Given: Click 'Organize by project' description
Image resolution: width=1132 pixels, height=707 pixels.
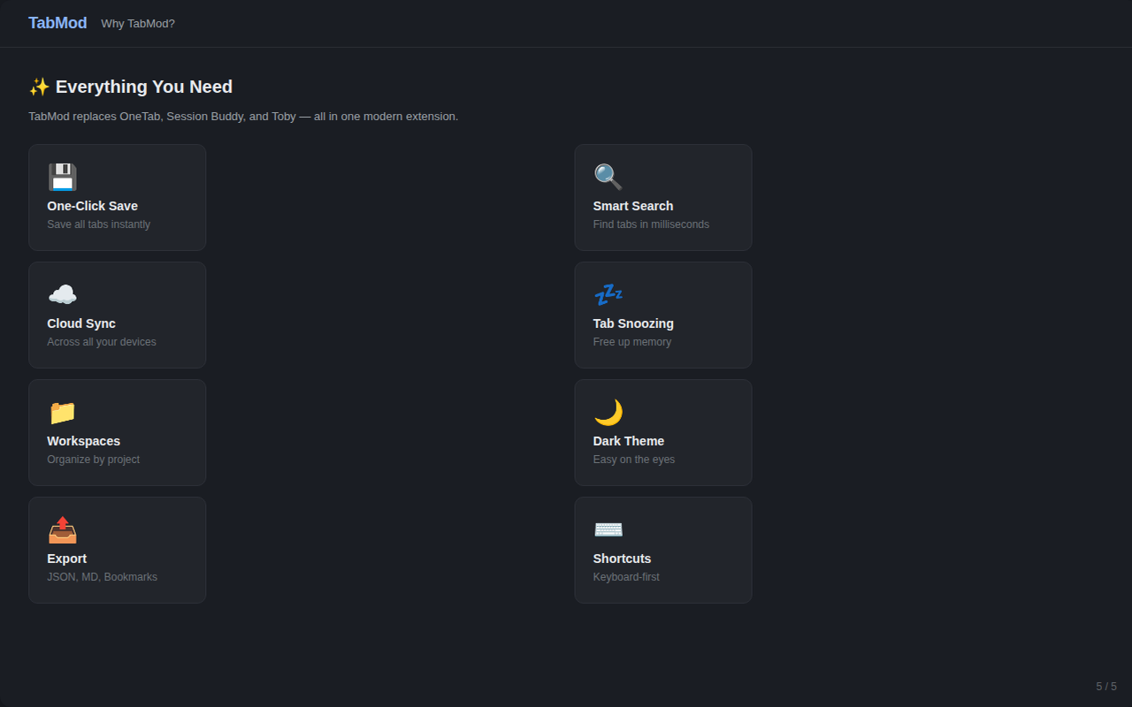Looking at the screenshot, I should point(93,460).
